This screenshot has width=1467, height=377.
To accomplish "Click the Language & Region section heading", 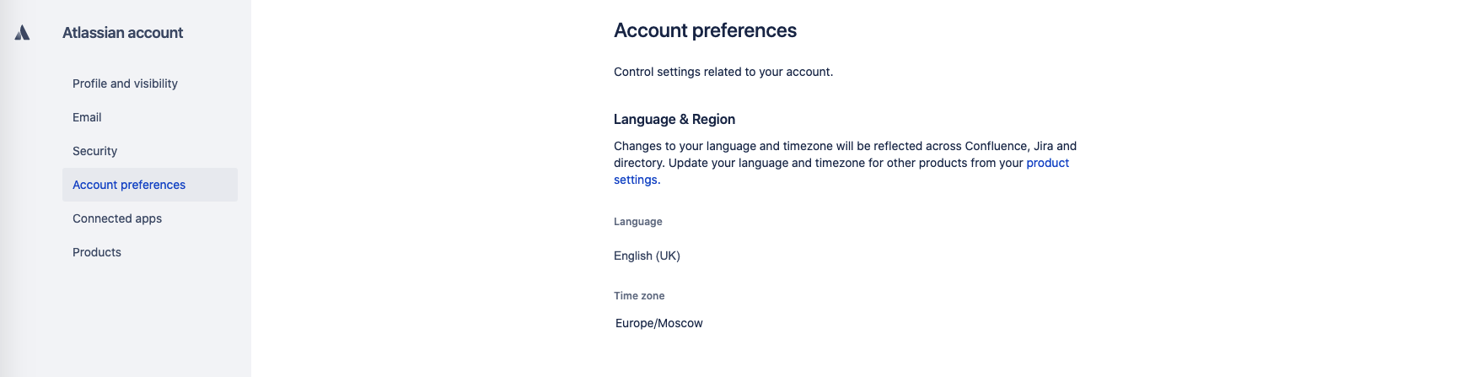I will [674, 120].
